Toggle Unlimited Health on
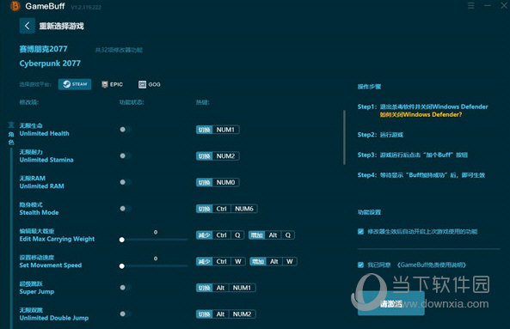Viewport: 510px width, 329px height. 125,130
